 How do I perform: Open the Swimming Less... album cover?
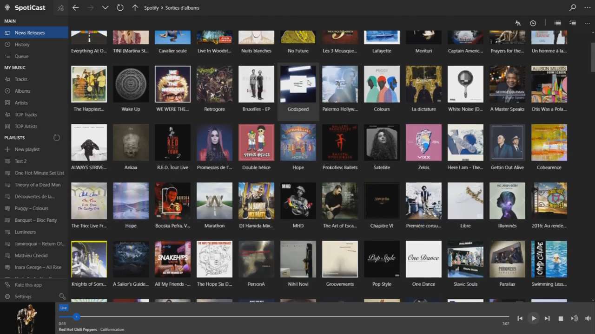tap(549, 259)
